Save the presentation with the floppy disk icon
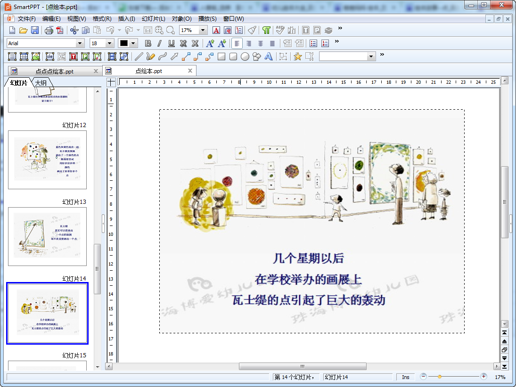Viewport: 516px width, 387px height. pyautogui.click(x=35, y=30)
